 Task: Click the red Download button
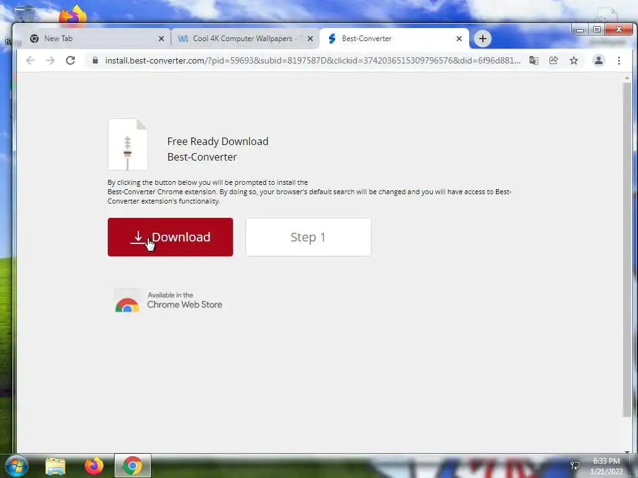[170, 237]
